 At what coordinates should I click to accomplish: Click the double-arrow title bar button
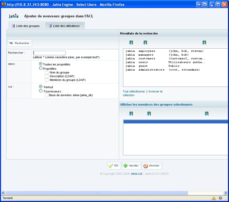pyautogui.click(x=199, y=5)
